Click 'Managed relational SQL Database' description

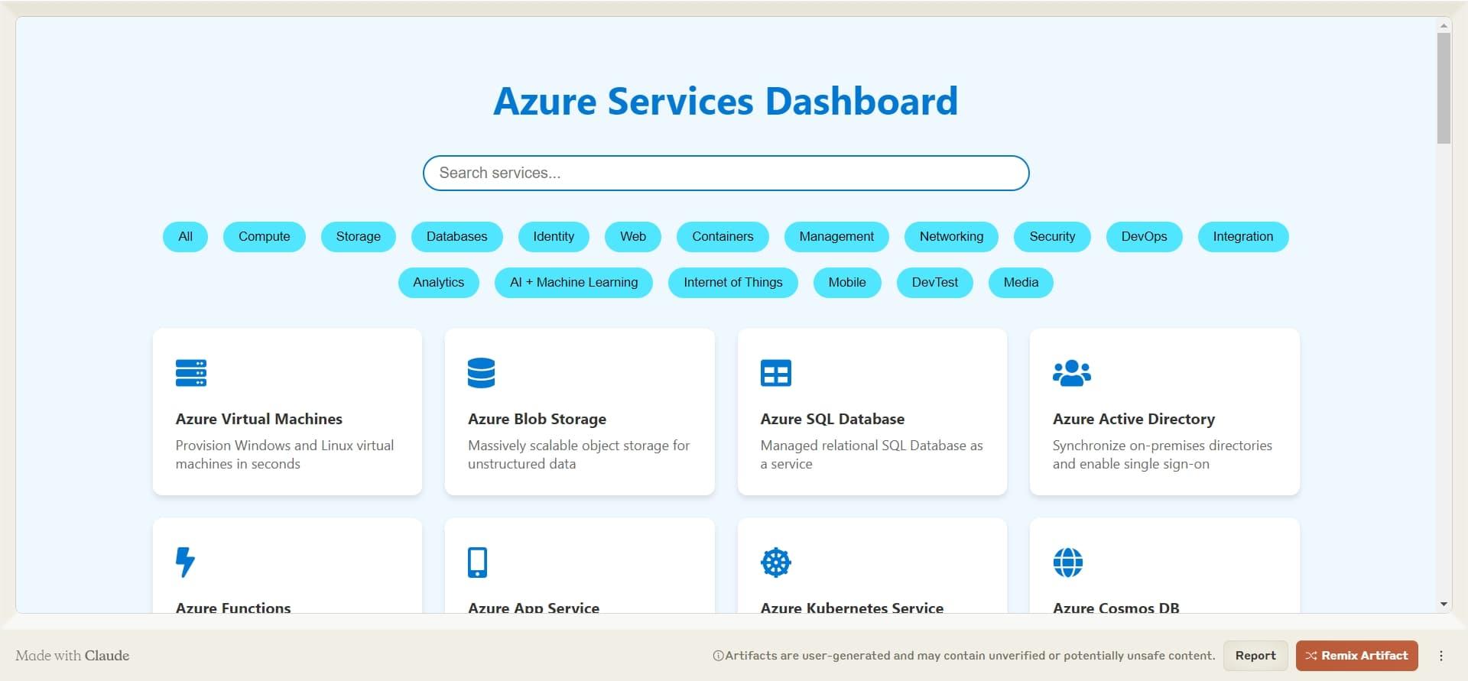coord(872,455)
